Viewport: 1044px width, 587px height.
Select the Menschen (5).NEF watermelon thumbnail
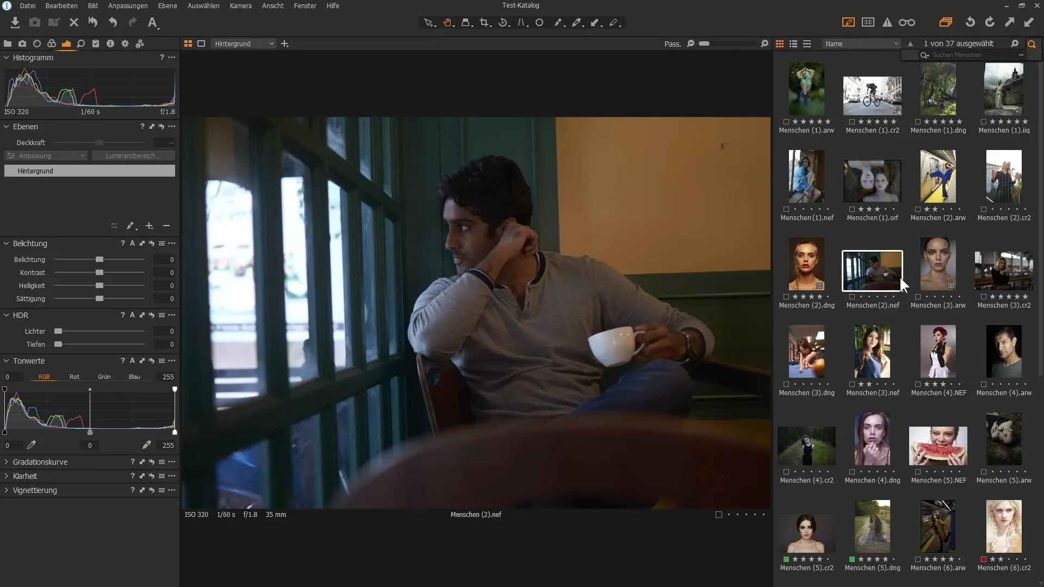click(938, 446)
